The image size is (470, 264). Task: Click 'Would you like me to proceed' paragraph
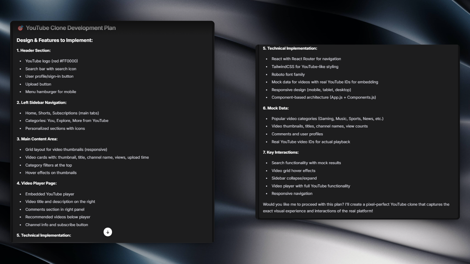[356, 208]
